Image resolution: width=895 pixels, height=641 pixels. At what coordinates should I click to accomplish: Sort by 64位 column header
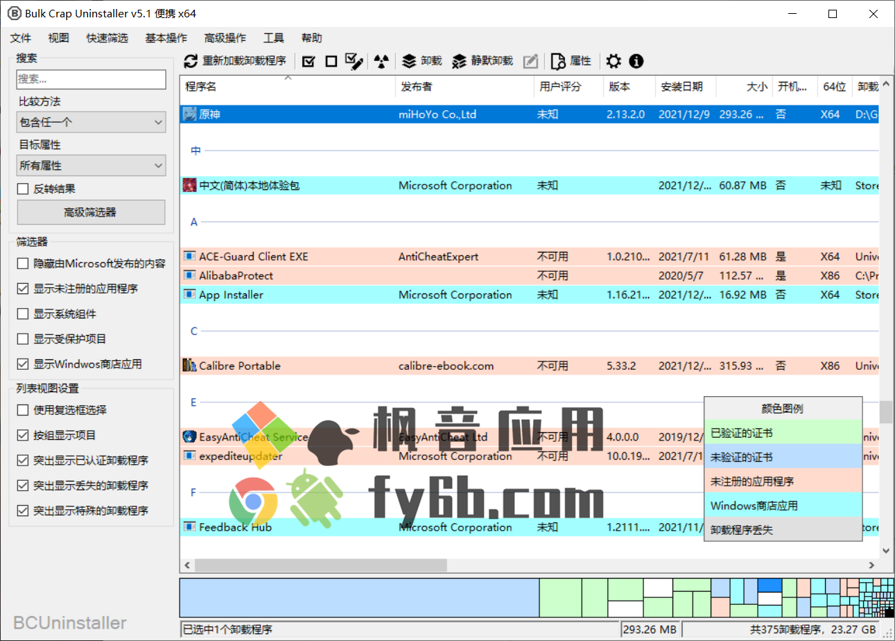834,87
